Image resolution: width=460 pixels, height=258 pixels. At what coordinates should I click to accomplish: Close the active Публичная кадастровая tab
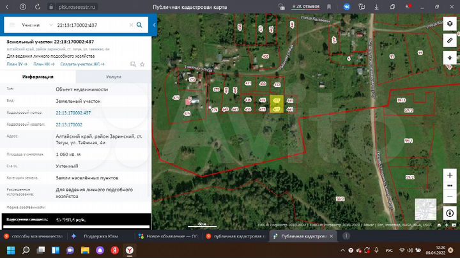[x=332, y=236]
